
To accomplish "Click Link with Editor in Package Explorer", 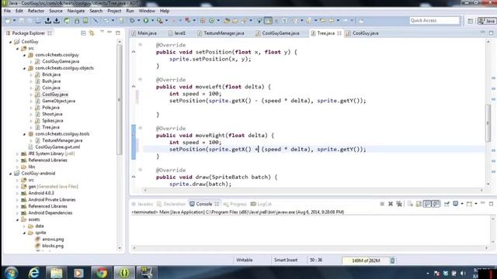I will [92, 33].
